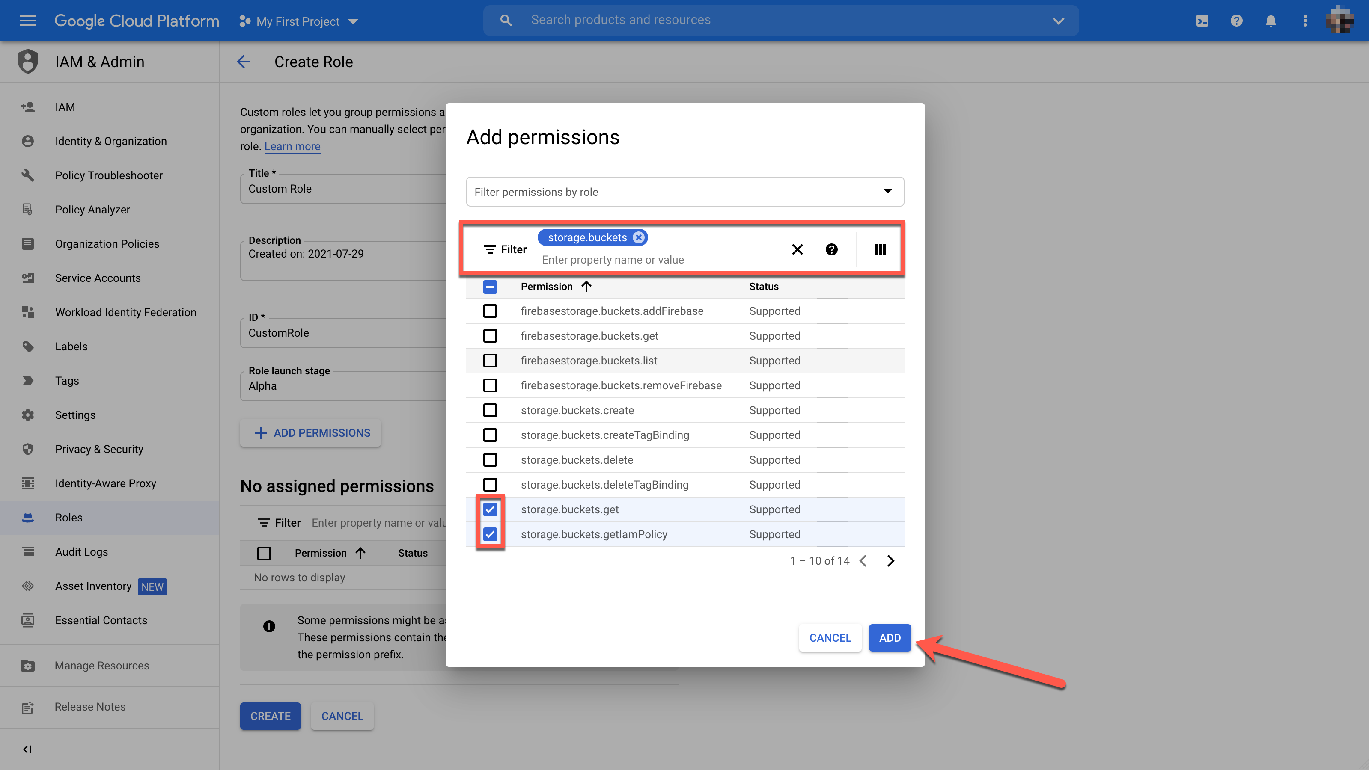Screen dimensions: 1369x770
Task: Clear all filters with the X icon
Action: pos(797,249)
